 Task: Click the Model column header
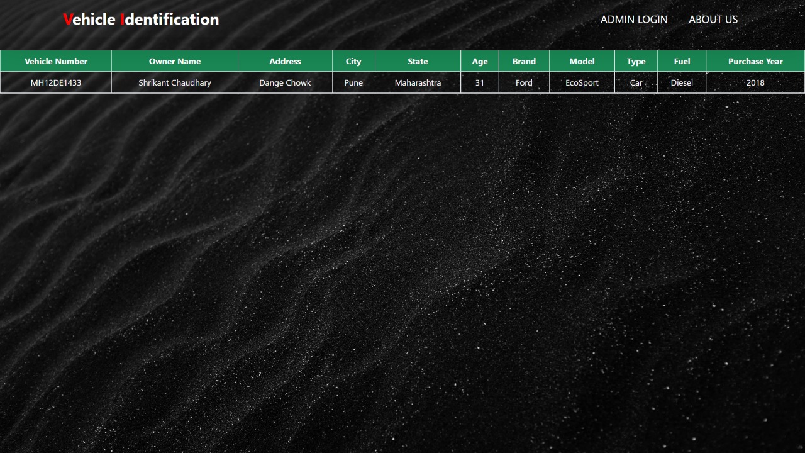click(582, 61)
